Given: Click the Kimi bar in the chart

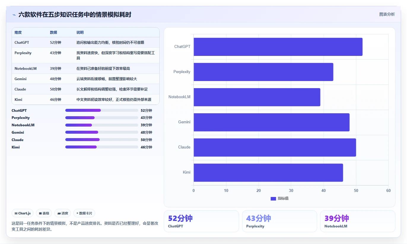Looking at the screenshot, I should (268, 172).
